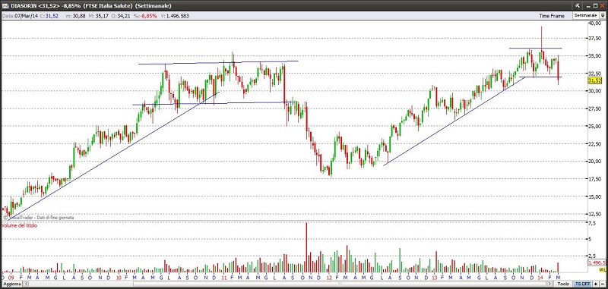Click the m:30,88 min price readout

[x=75, y=16]
